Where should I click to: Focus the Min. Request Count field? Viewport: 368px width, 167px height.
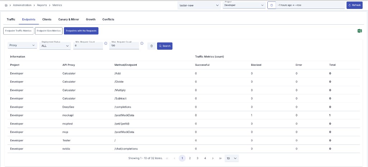(x=88, y=45)
